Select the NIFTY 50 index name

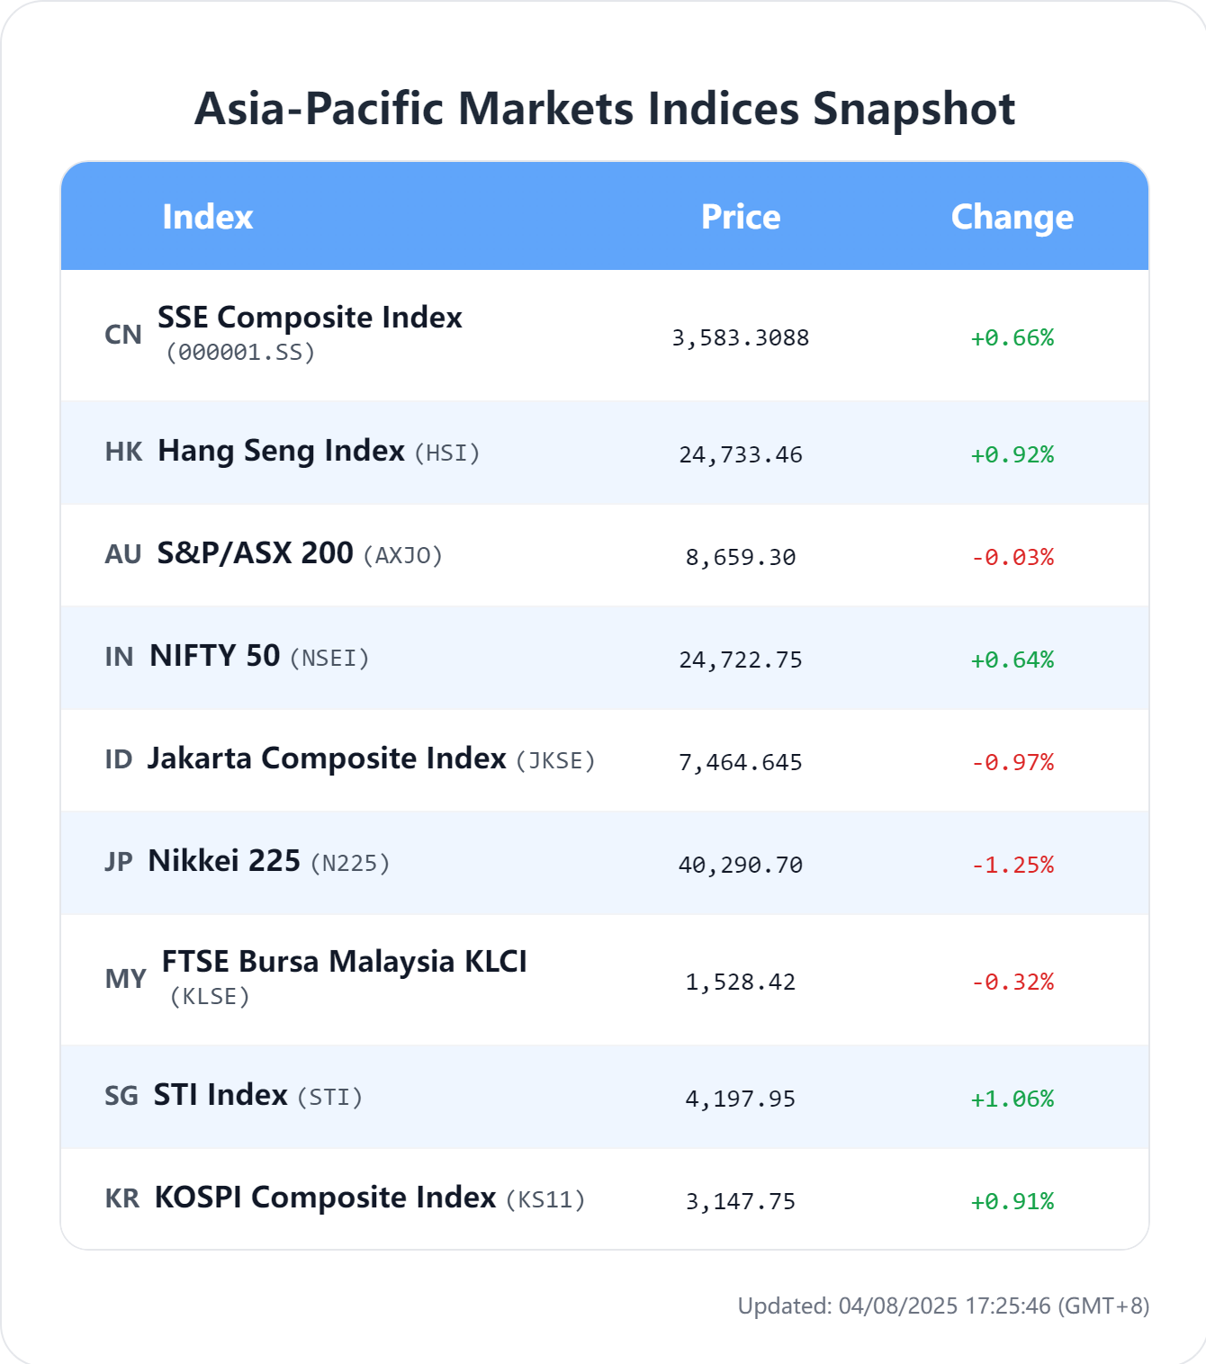[214, 655]
